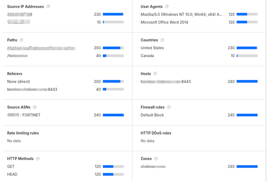Filter by the Default Block firewall rule
This screenshot has width=270, height=183.
click(x=152, y=115)
